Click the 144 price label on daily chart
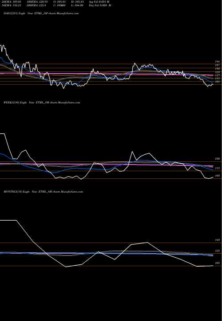Viewport: 222px width, 321px height. 217,62
